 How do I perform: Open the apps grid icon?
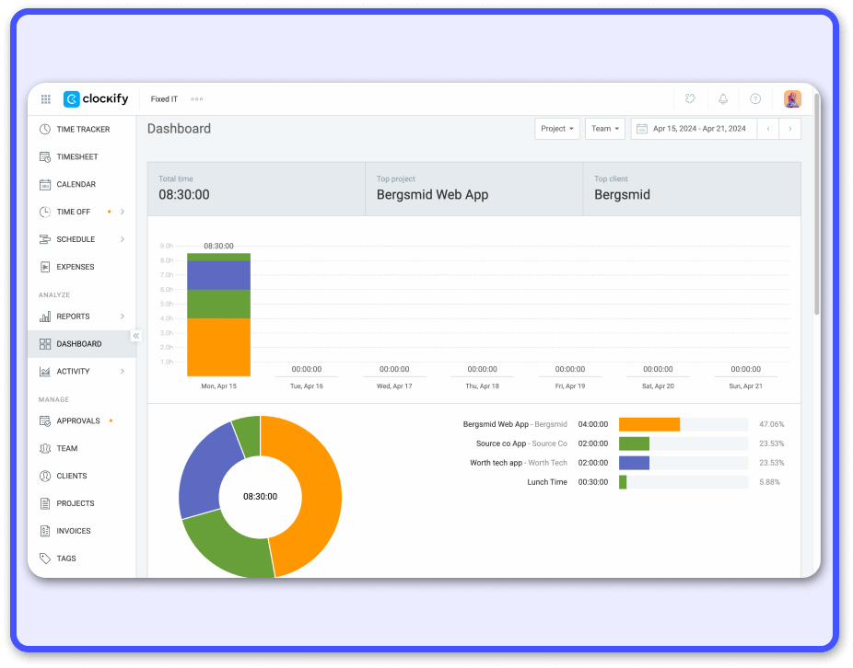[x=46, y=99]
